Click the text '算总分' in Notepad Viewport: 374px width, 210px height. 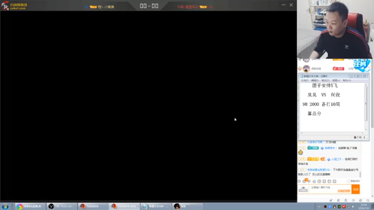pos(314,114)
